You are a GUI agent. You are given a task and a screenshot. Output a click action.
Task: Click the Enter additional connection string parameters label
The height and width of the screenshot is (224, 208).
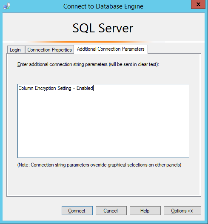click(x=88, y=64)
